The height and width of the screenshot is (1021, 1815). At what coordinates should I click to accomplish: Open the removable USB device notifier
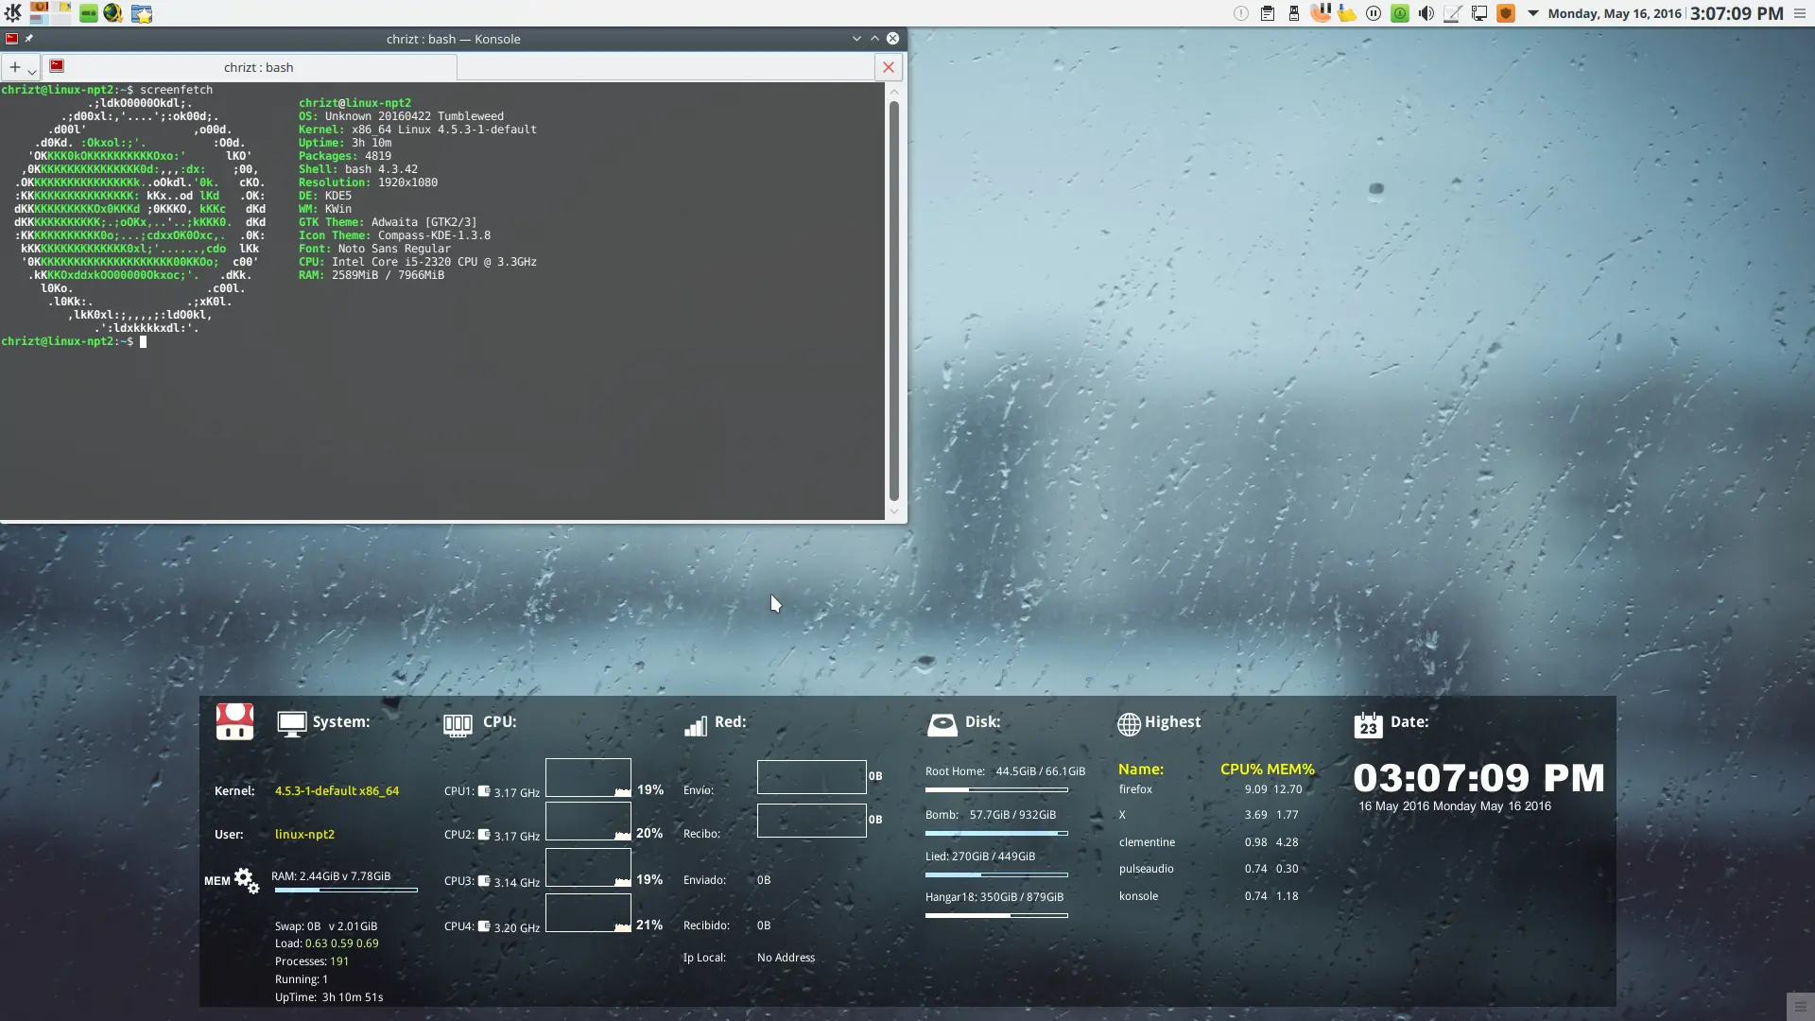click(x=1294, y=13)
